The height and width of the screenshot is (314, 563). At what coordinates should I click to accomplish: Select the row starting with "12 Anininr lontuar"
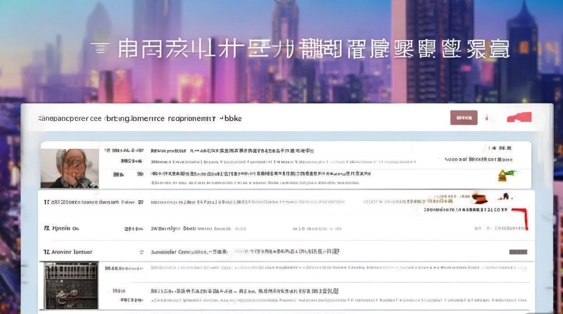coord(286,252)
